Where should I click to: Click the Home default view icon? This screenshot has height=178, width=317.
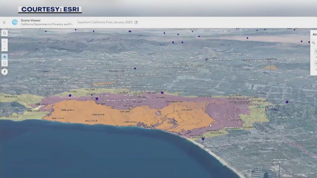(4, 33)
